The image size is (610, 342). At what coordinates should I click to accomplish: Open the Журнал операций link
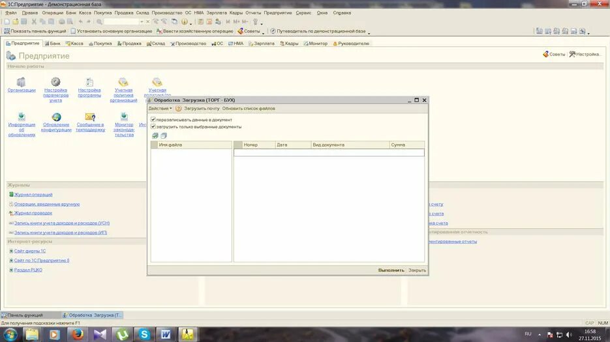[33, 195]
